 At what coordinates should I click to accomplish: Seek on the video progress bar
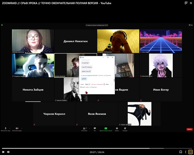[97, 148]
